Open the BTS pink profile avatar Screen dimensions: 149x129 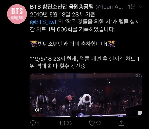(x=17, y=14)
